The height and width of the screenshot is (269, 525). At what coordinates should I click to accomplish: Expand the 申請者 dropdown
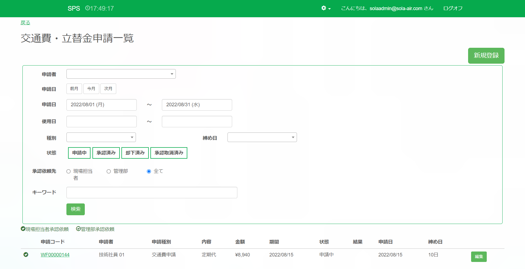click(x=121, y=74)
